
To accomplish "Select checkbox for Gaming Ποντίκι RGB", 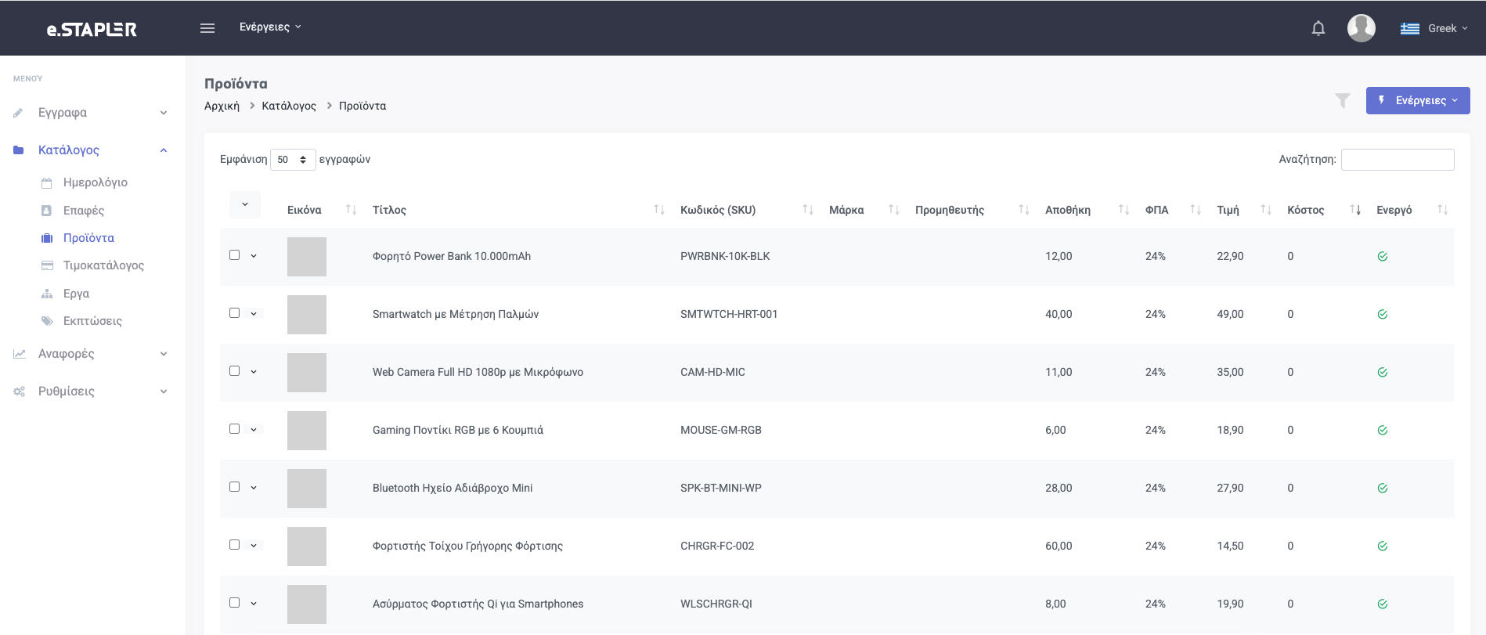I will 234,429.
